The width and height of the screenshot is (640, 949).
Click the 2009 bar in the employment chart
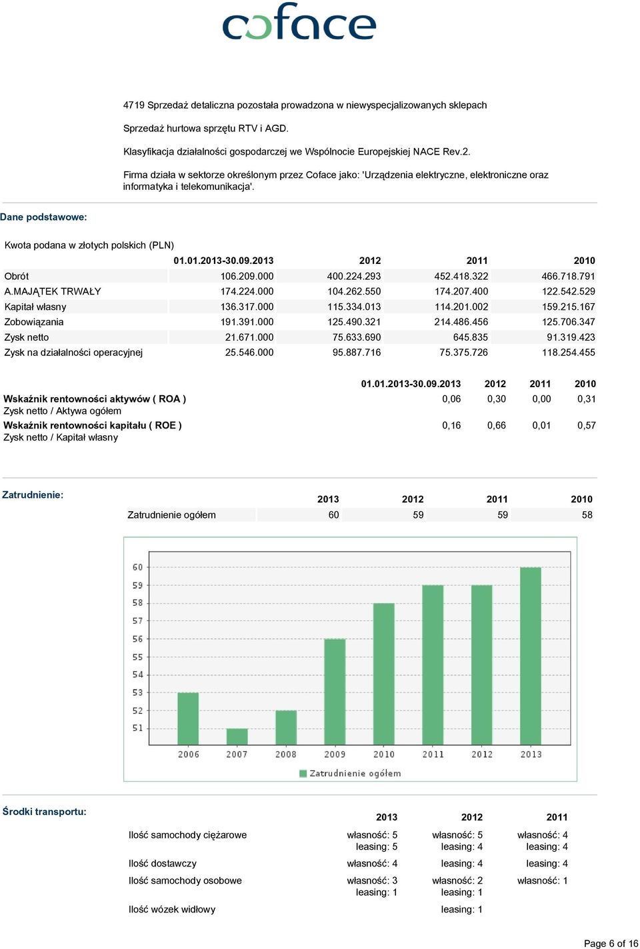click(x=335, y=692)
